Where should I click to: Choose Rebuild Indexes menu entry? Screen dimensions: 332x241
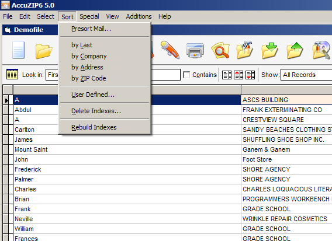coord(105,127)
